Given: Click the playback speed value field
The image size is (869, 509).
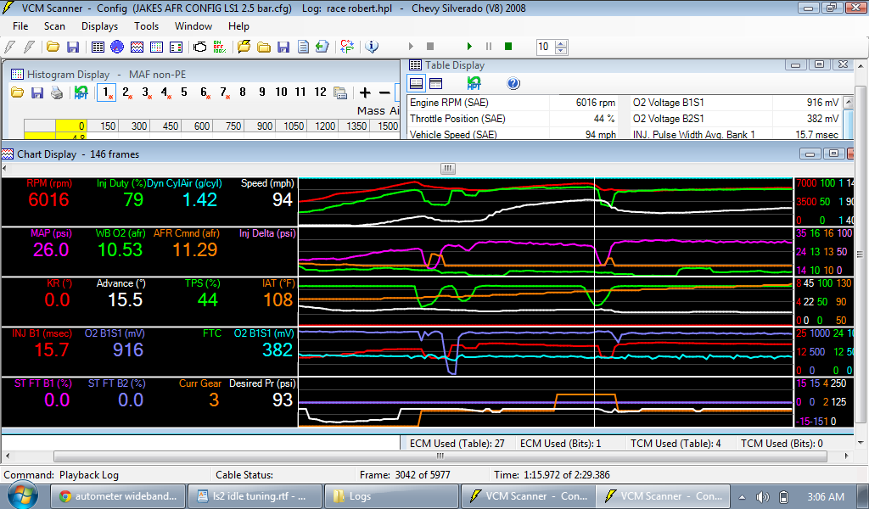Looking at the screenshot, I should click(546, 47).
